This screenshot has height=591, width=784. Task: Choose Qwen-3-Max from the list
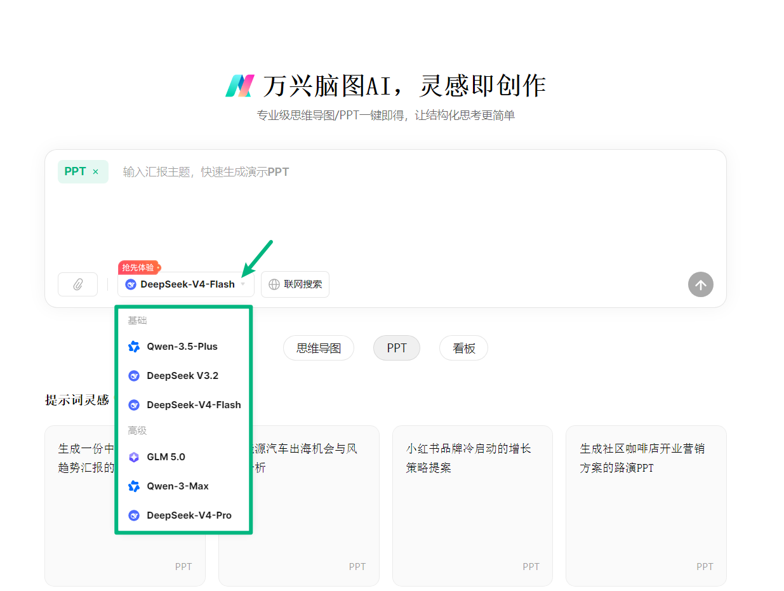point(184,486)
